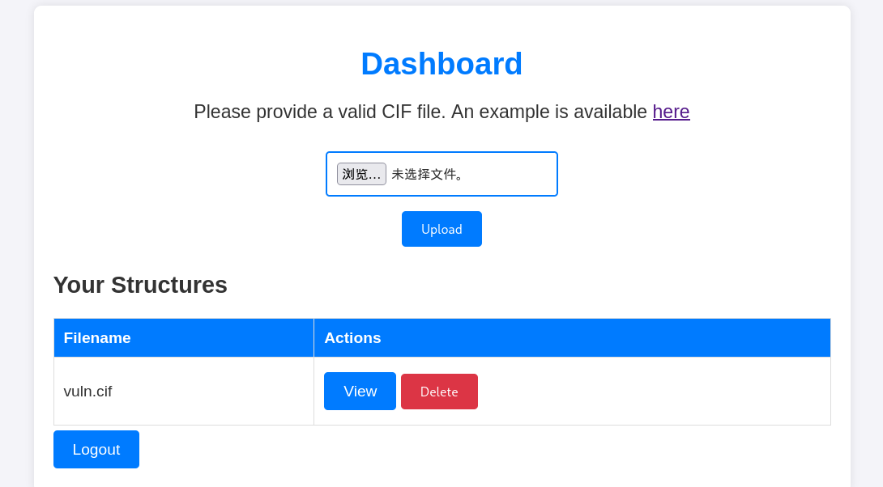
Task: Click the Filename column header
Action: coord(97,338)
